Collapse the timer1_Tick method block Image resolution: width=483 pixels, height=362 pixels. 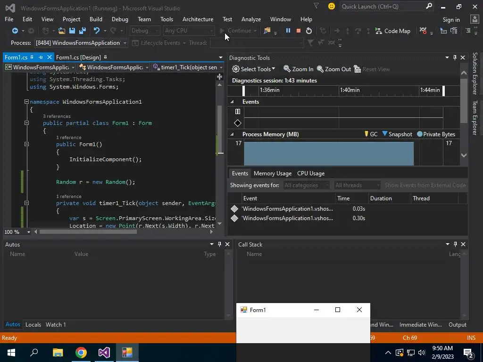click(26, 203)
